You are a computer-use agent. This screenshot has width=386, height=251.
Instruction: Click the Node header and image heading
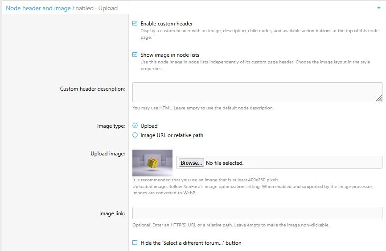click(x=38, y=8)
